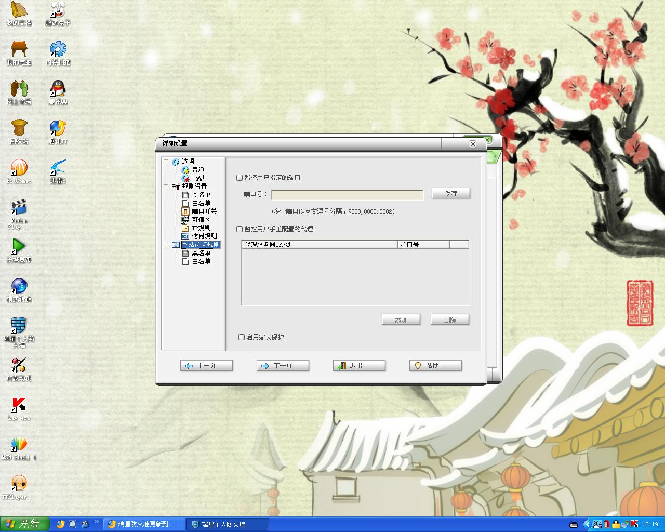Open the 开始 start menu
This screenshot has height=532, width=665.
point(24,524)
